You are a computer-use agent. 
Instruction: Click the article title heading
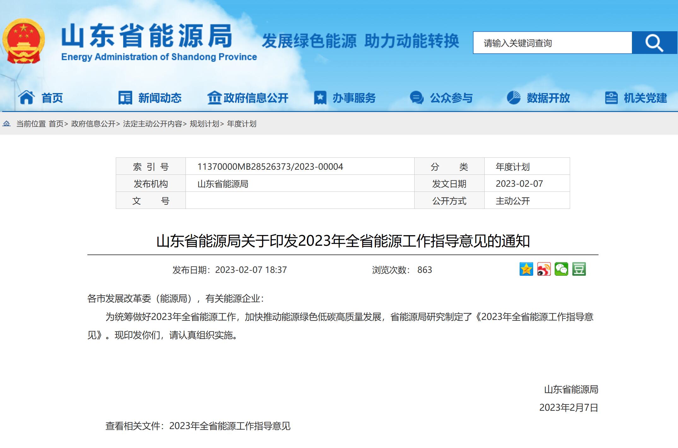click(x=343, y=241)
